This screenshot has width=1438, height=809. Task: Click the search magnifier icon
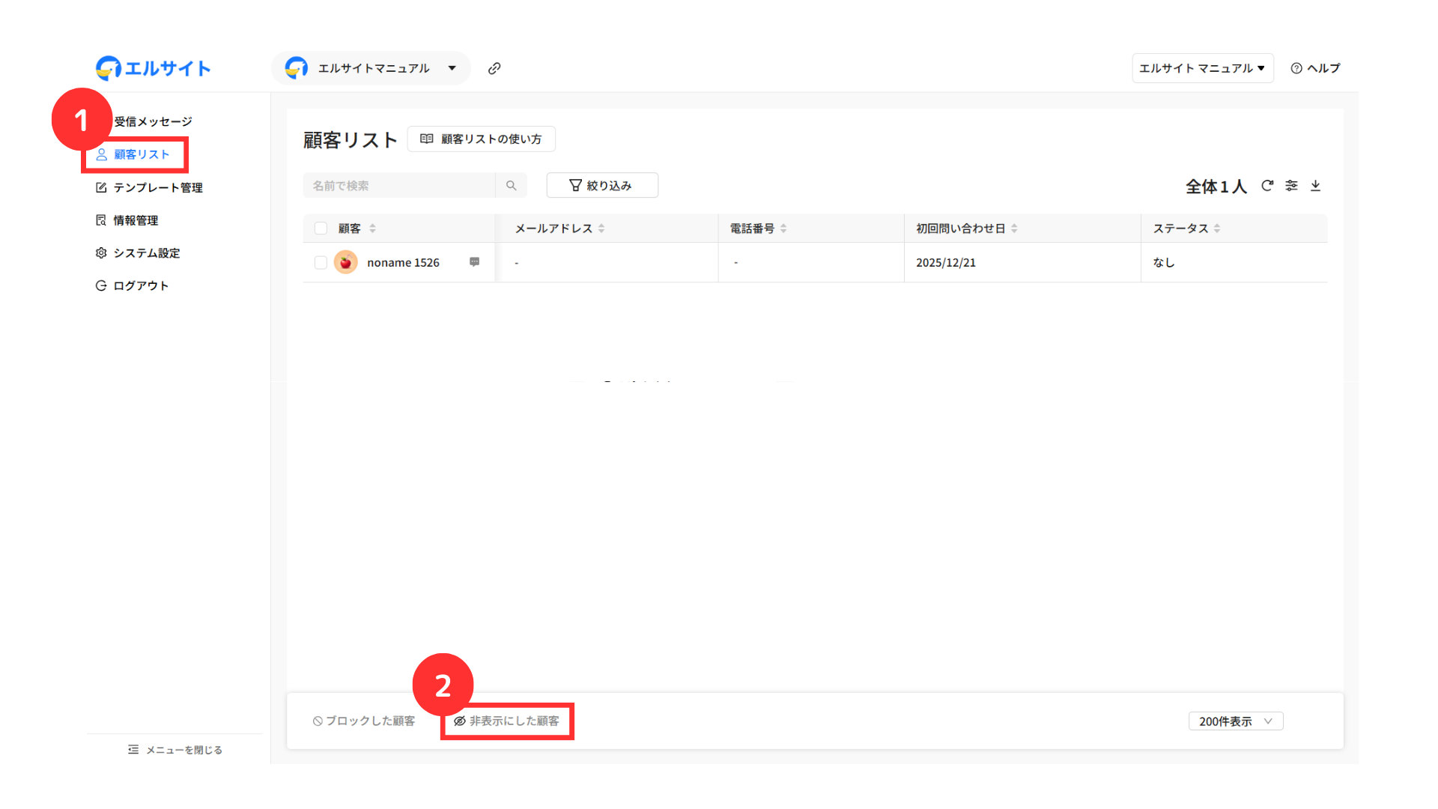click(x=512, y=186)
